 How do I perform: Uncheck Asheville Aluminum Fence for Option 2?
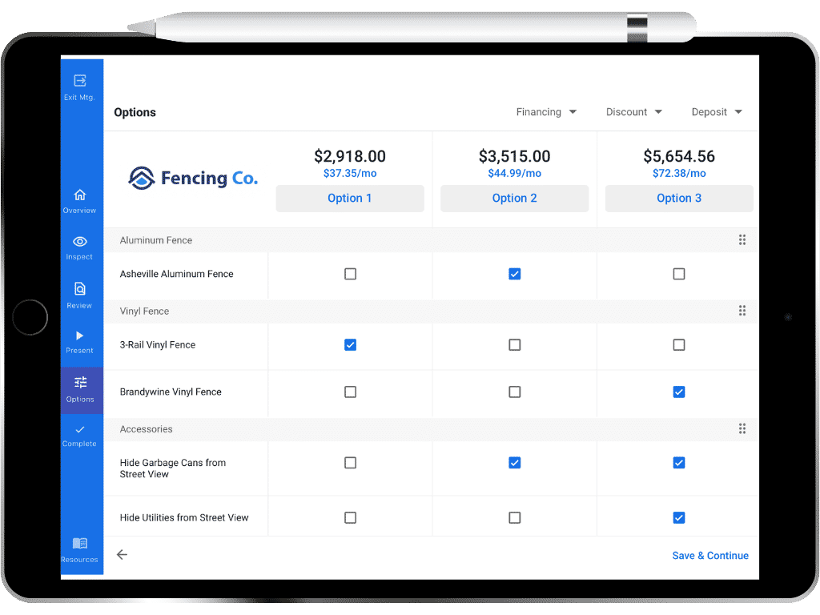click(515, 274)
